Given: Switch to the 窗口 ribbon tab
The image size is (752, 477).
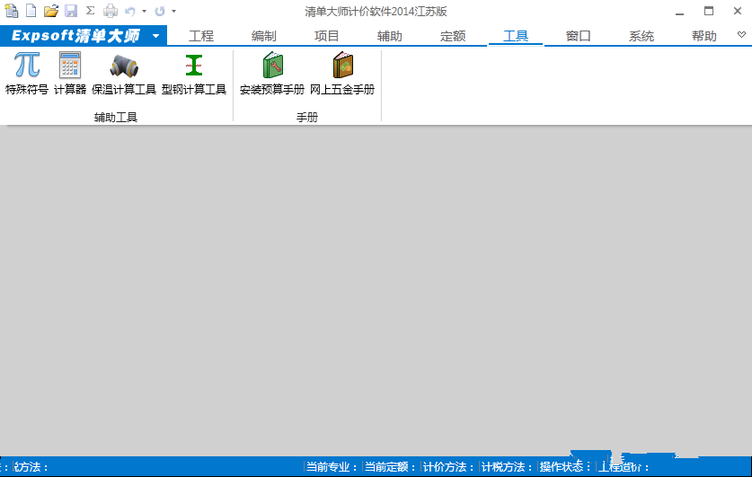Looking at the screenshot, I should click(579, 36).
